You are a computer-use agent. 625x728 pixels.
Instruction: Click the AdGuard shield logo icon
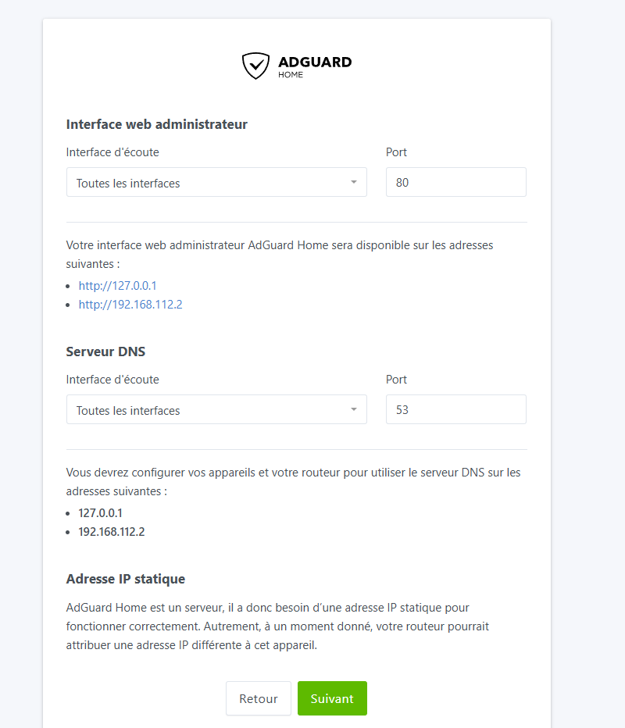tap(255, 66)
